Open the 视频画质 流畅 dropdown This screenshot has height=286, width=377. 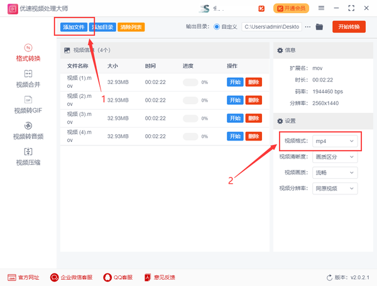point(335,172)
